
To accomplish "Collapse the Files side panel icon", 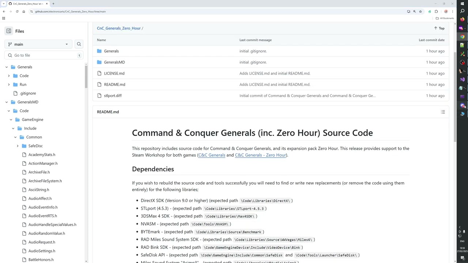I will [x=9, y=31].
